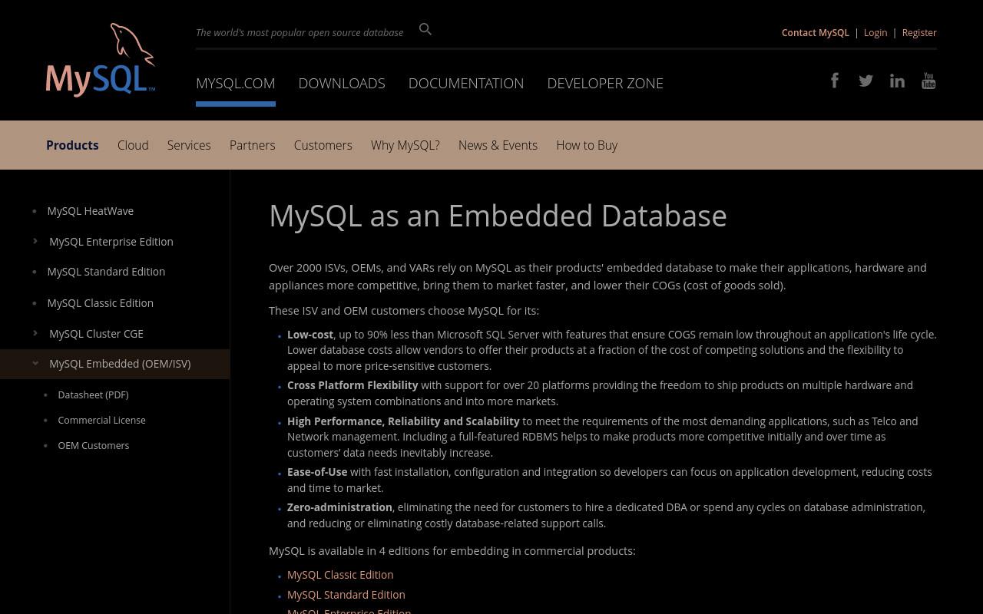The image size is (983, 614).
Task: Select MySQL Embedded (OEM/ISV) sidebar item
Action: point(120,364)
